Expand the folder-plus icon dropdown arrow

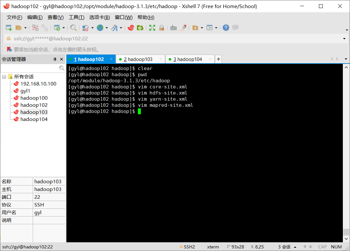[x=202, y=28]
